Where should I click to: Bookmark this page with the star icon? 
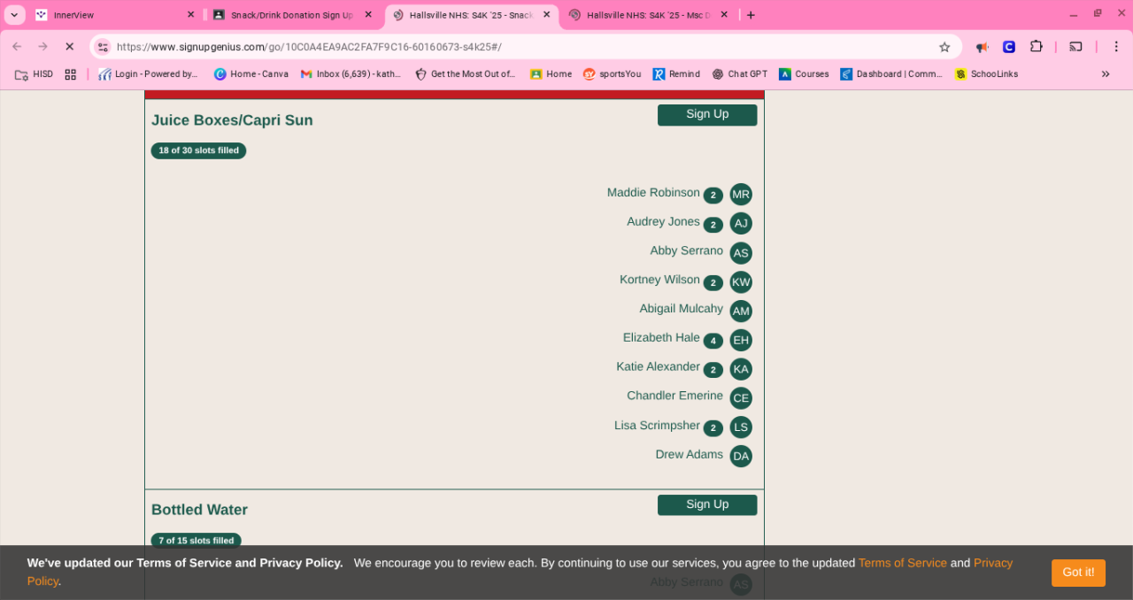(944, 47)
